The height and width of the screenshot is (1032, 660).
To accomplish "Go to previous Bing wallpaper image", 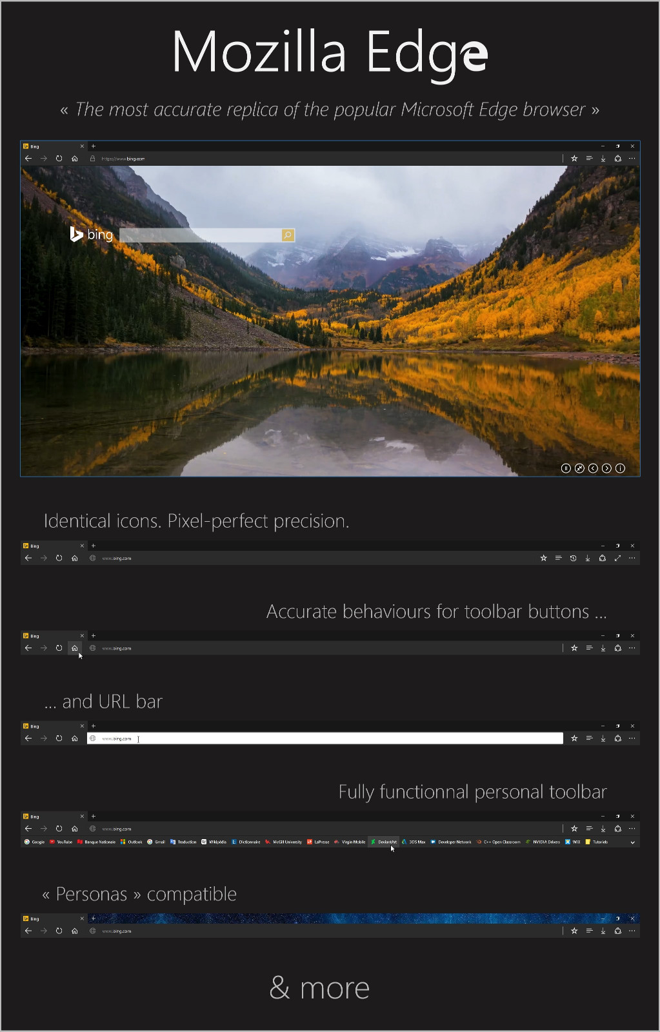I will tap(593, 468).
